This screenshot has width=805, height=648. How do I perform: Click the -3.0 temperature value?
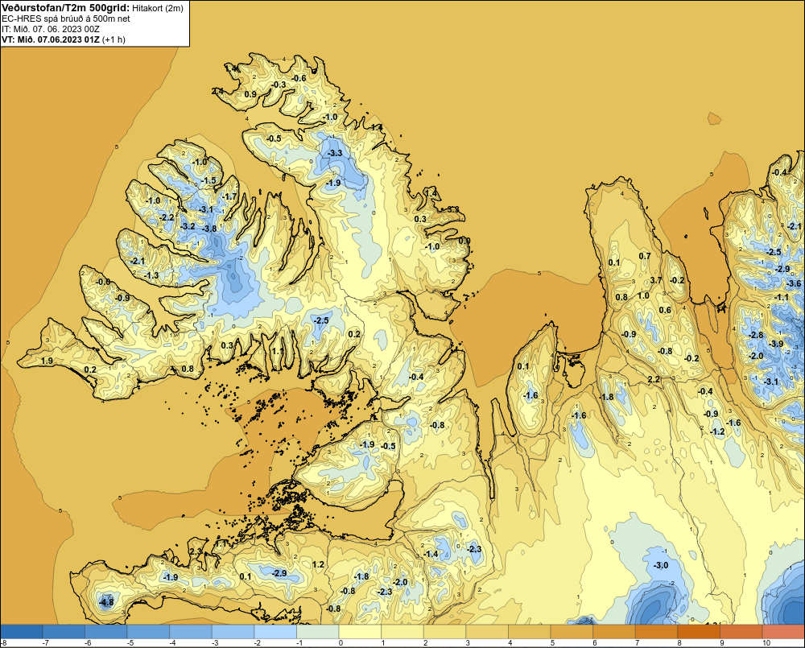tap(661, 565)
